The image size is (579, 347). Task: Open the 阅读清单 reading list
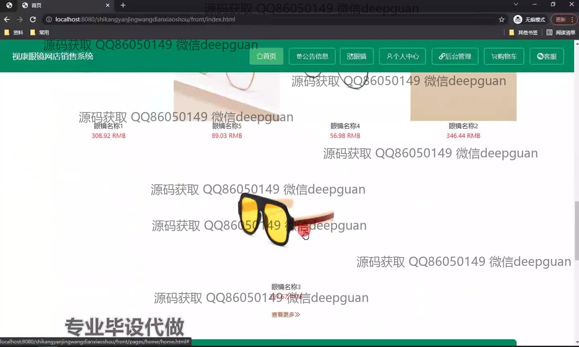[561, 33]
